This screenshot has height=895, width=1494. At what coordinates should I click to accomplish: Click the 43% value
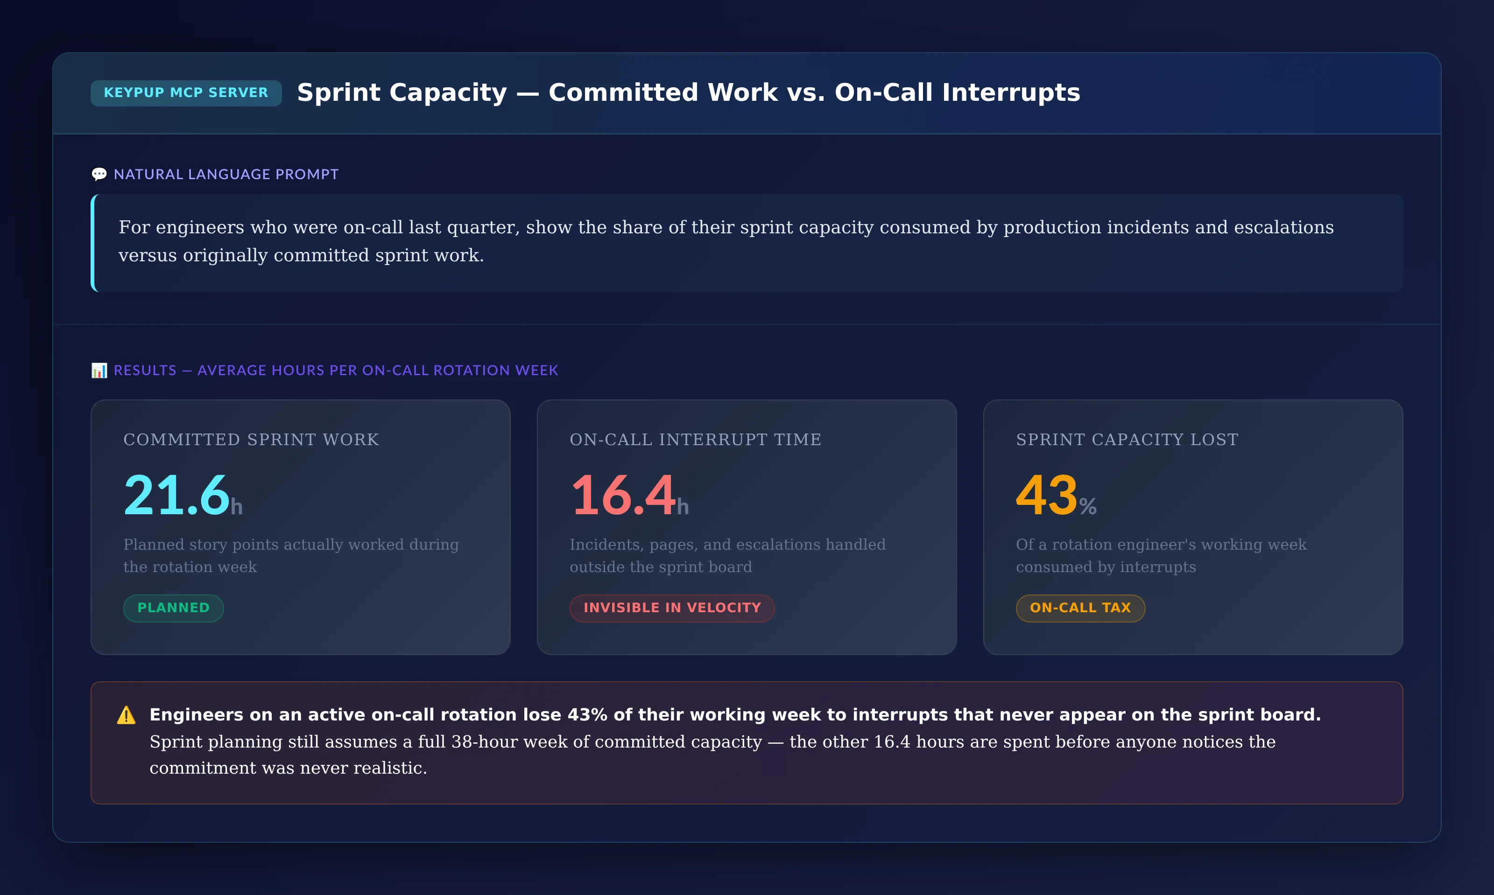1057,495
